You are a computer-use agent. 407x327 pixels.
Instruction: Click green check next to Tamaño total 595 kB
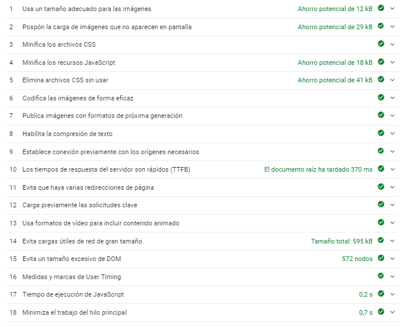(381, 241)
